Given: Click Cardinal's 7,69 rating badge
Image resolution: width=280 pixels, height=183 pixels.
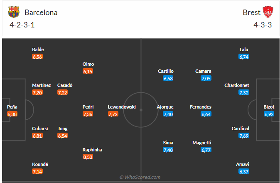Looking at the screenshot, I should click(243, 136).
